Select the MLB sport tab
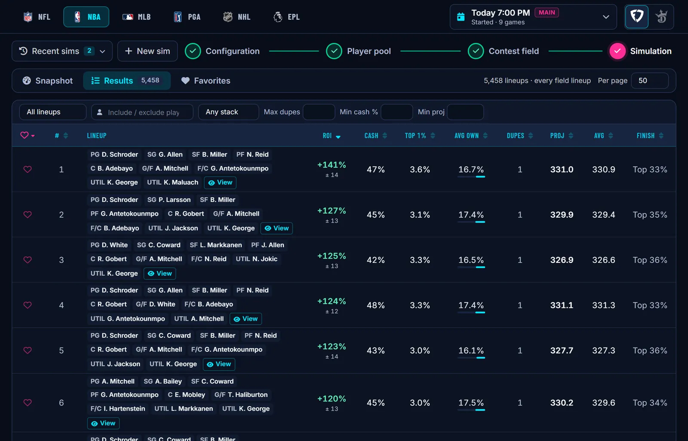Screen dimensions: 688x441 136,17
